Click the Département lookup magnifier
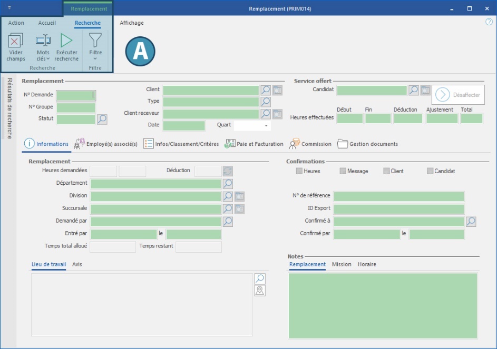 [228, 184]
